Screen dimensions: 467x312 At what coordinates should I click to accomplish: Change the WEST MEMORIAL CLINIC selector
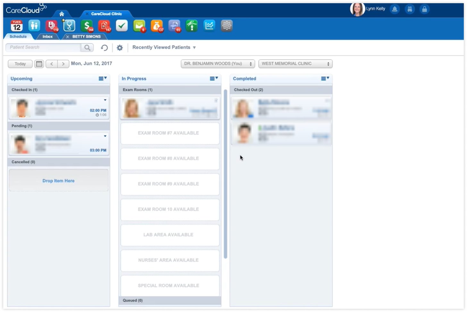point(295,64)
